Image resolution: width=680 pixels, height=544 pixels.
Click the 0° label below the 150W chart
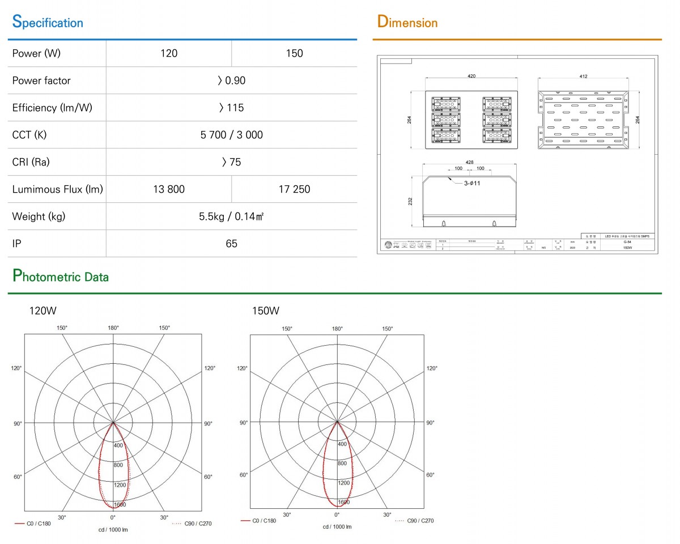[337, 515]
